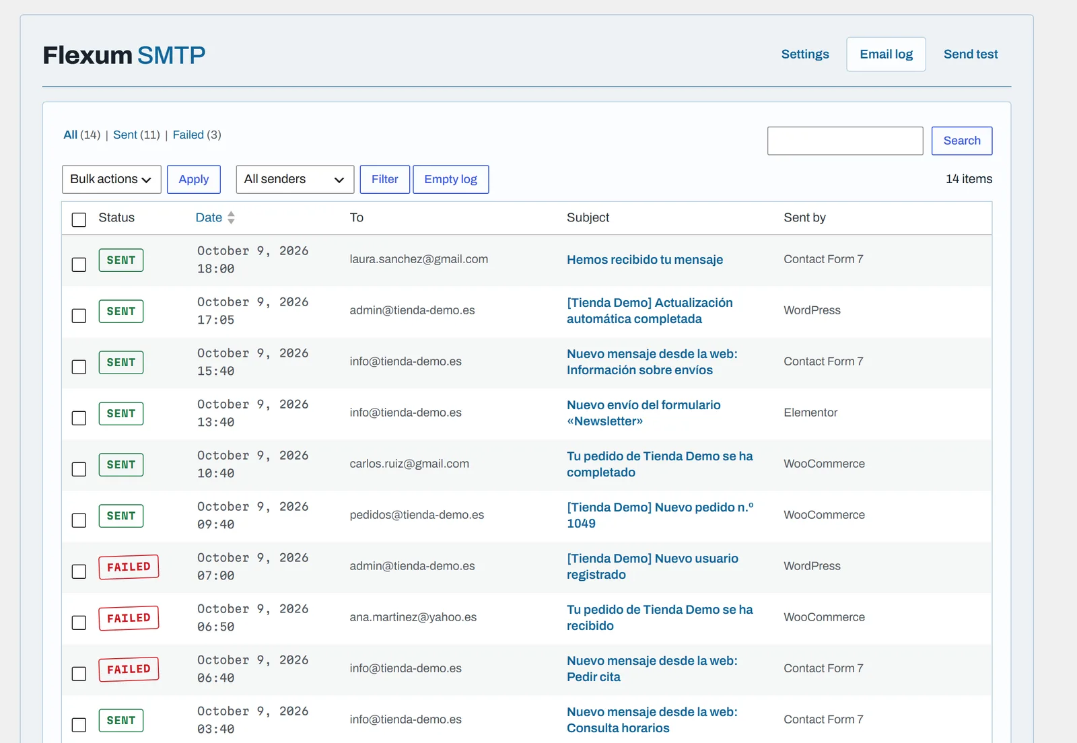The height and width of the screenshot is (743, 1077).
Task: Click the Flexum SMTP logo title
Action: [x=124, y=55]
